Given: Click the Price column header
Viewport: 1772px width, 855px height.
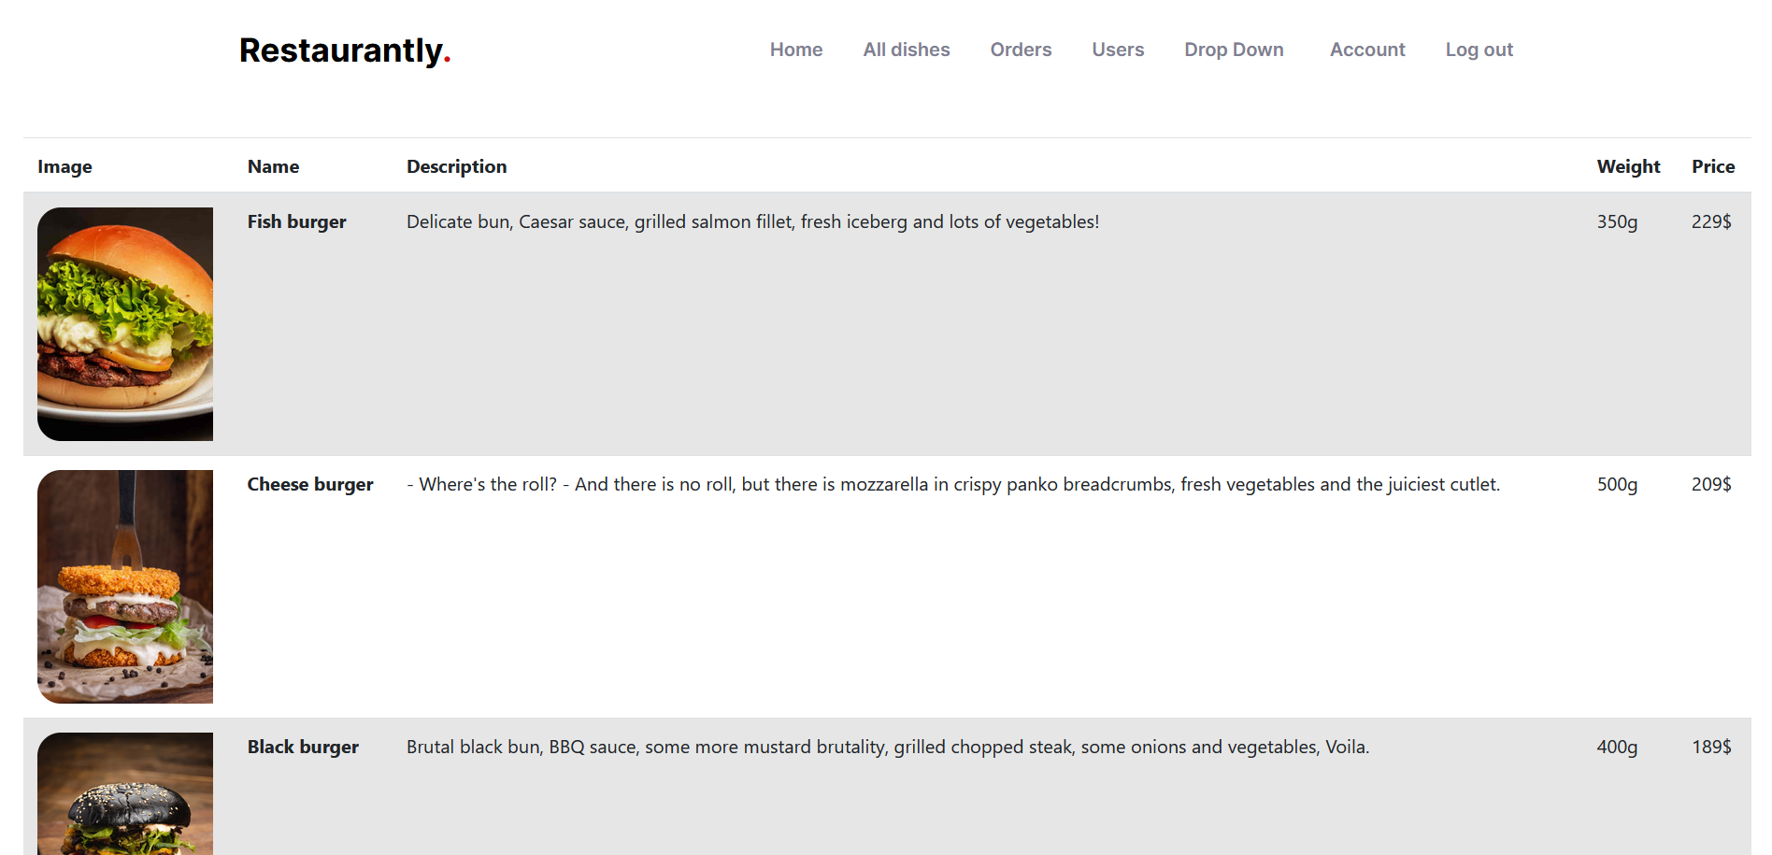Looking at the screenshot, I should coord(1713,166).
